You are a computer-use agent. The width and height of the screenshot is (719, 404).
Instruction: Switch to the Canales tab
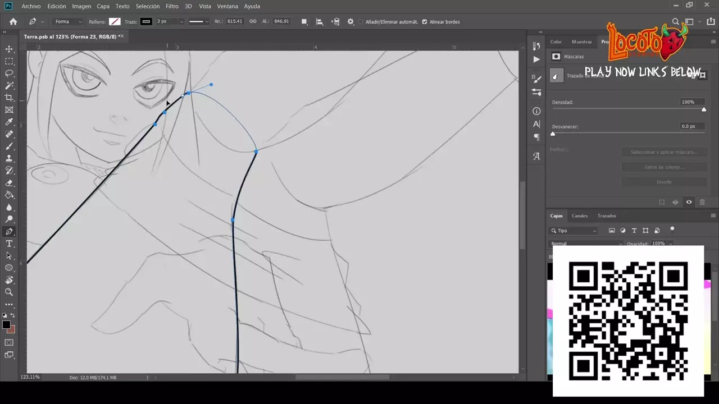(x=579, y=215)
